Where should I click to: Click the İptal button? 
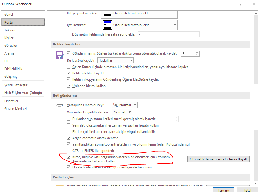pyautogui.click(x=247, y=190)
